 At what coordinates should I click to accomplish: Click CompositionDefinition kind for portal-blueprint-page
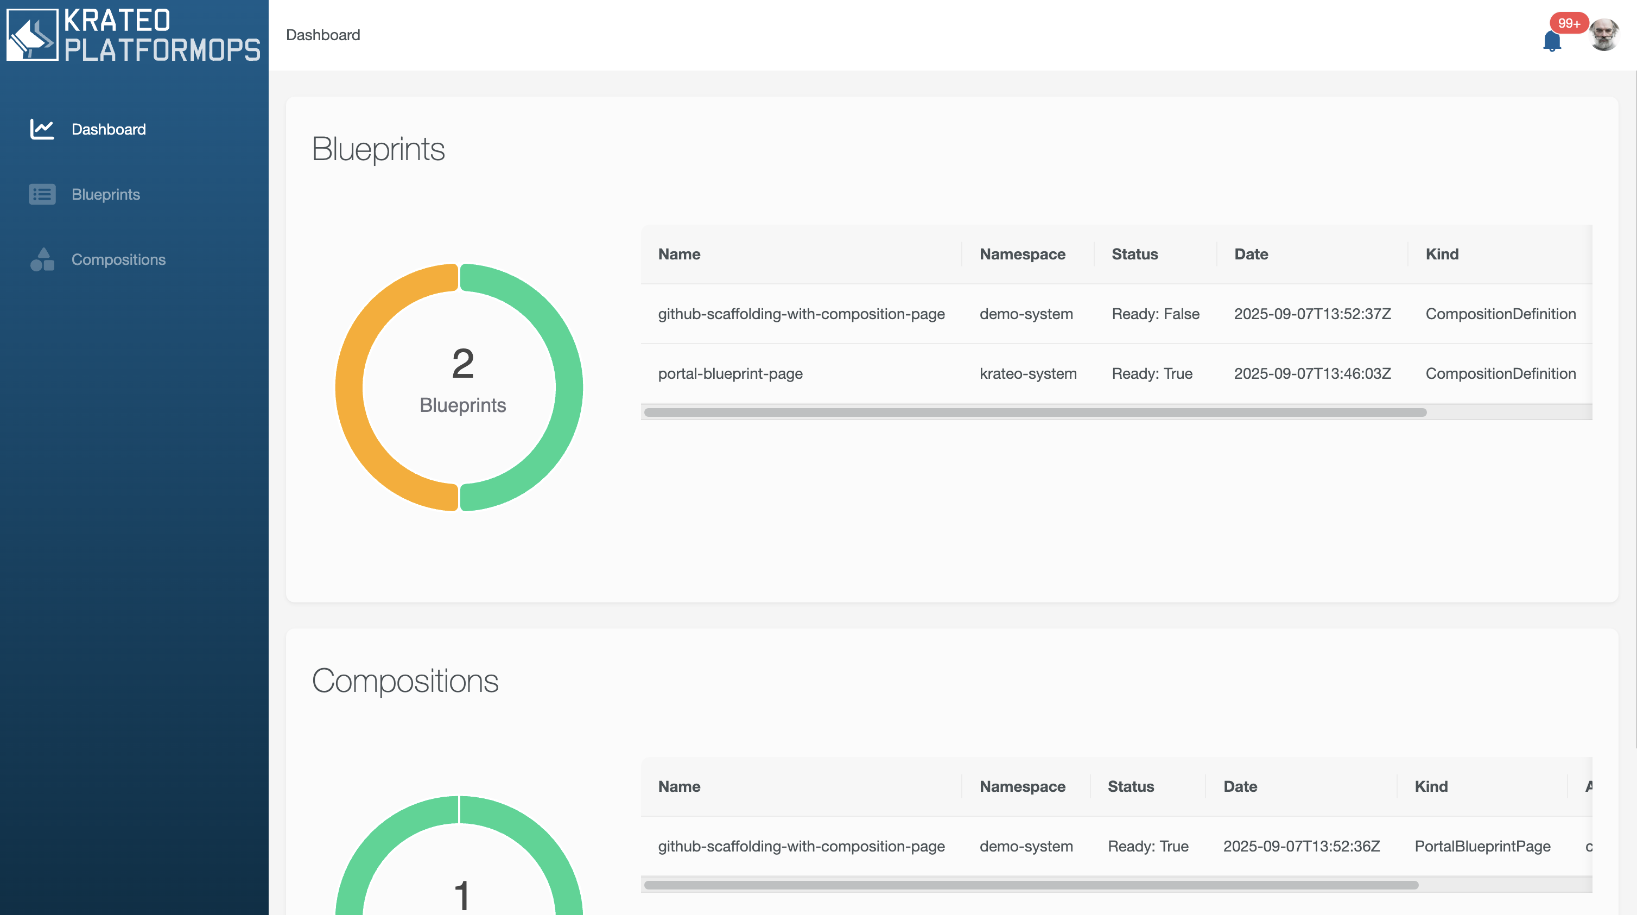pos(1501,373)
